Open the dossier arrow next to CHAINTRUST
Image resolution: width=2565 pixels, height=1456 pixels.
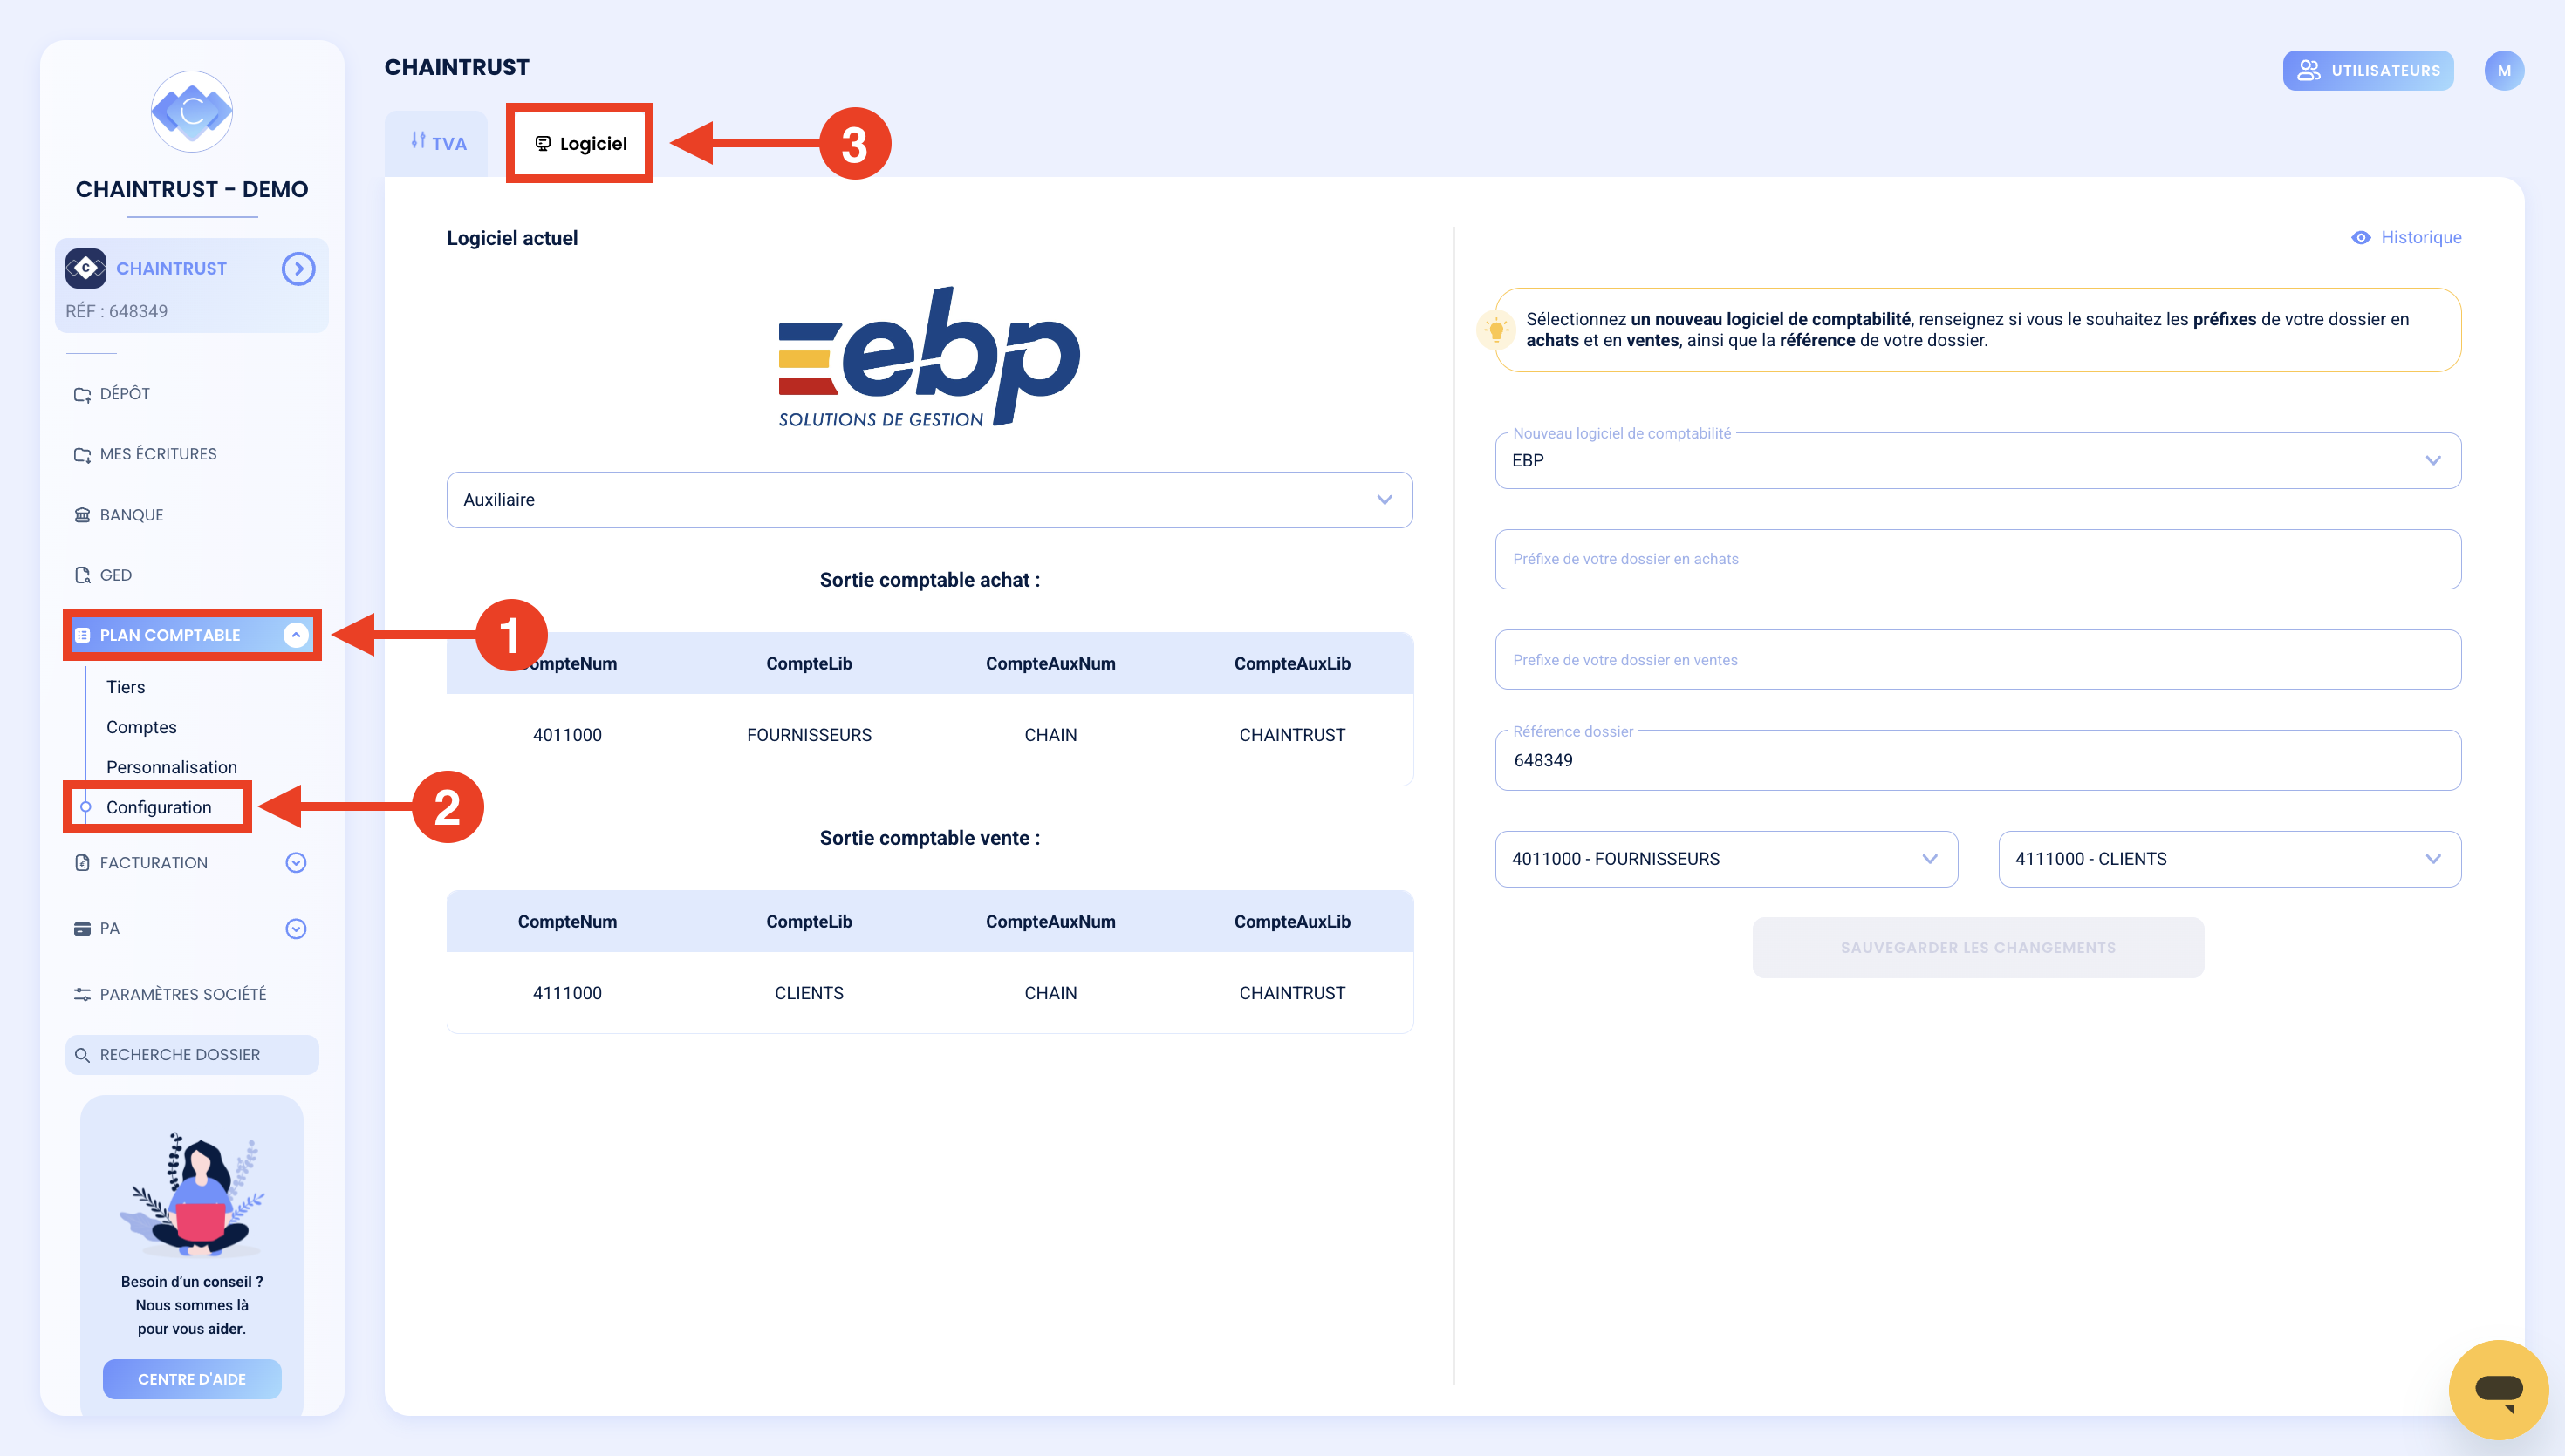[298, 268]
